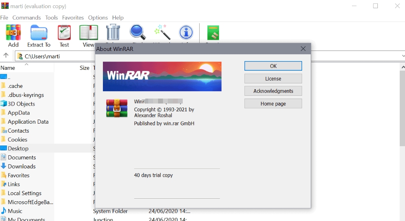The image size is (405, 221).
Task: Click the License button
Action: pos(273,78)
